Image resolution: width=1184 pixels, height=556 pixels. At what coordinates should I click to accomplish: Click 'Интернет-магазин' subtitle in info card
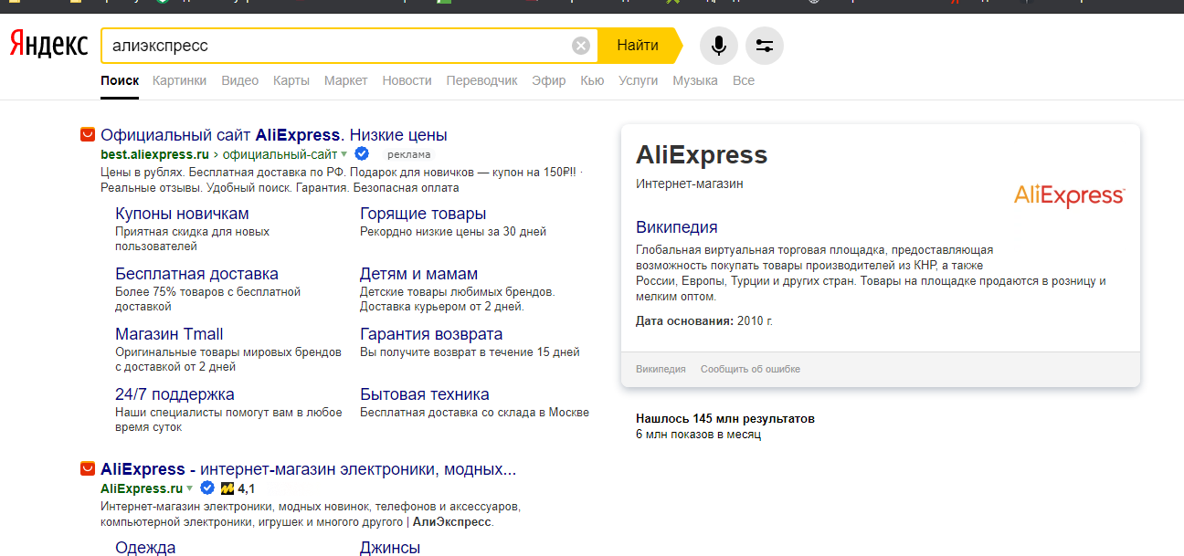point(690,184)
